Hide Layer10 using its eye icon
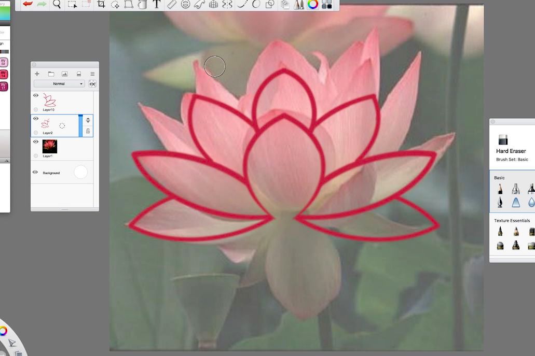The width and height of the screenshot is (535, 356). click(36, 95)
